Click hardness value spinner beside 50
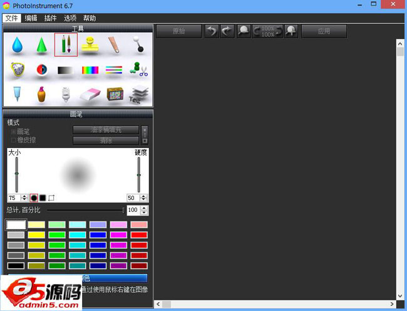 click(x=143, y=198)
